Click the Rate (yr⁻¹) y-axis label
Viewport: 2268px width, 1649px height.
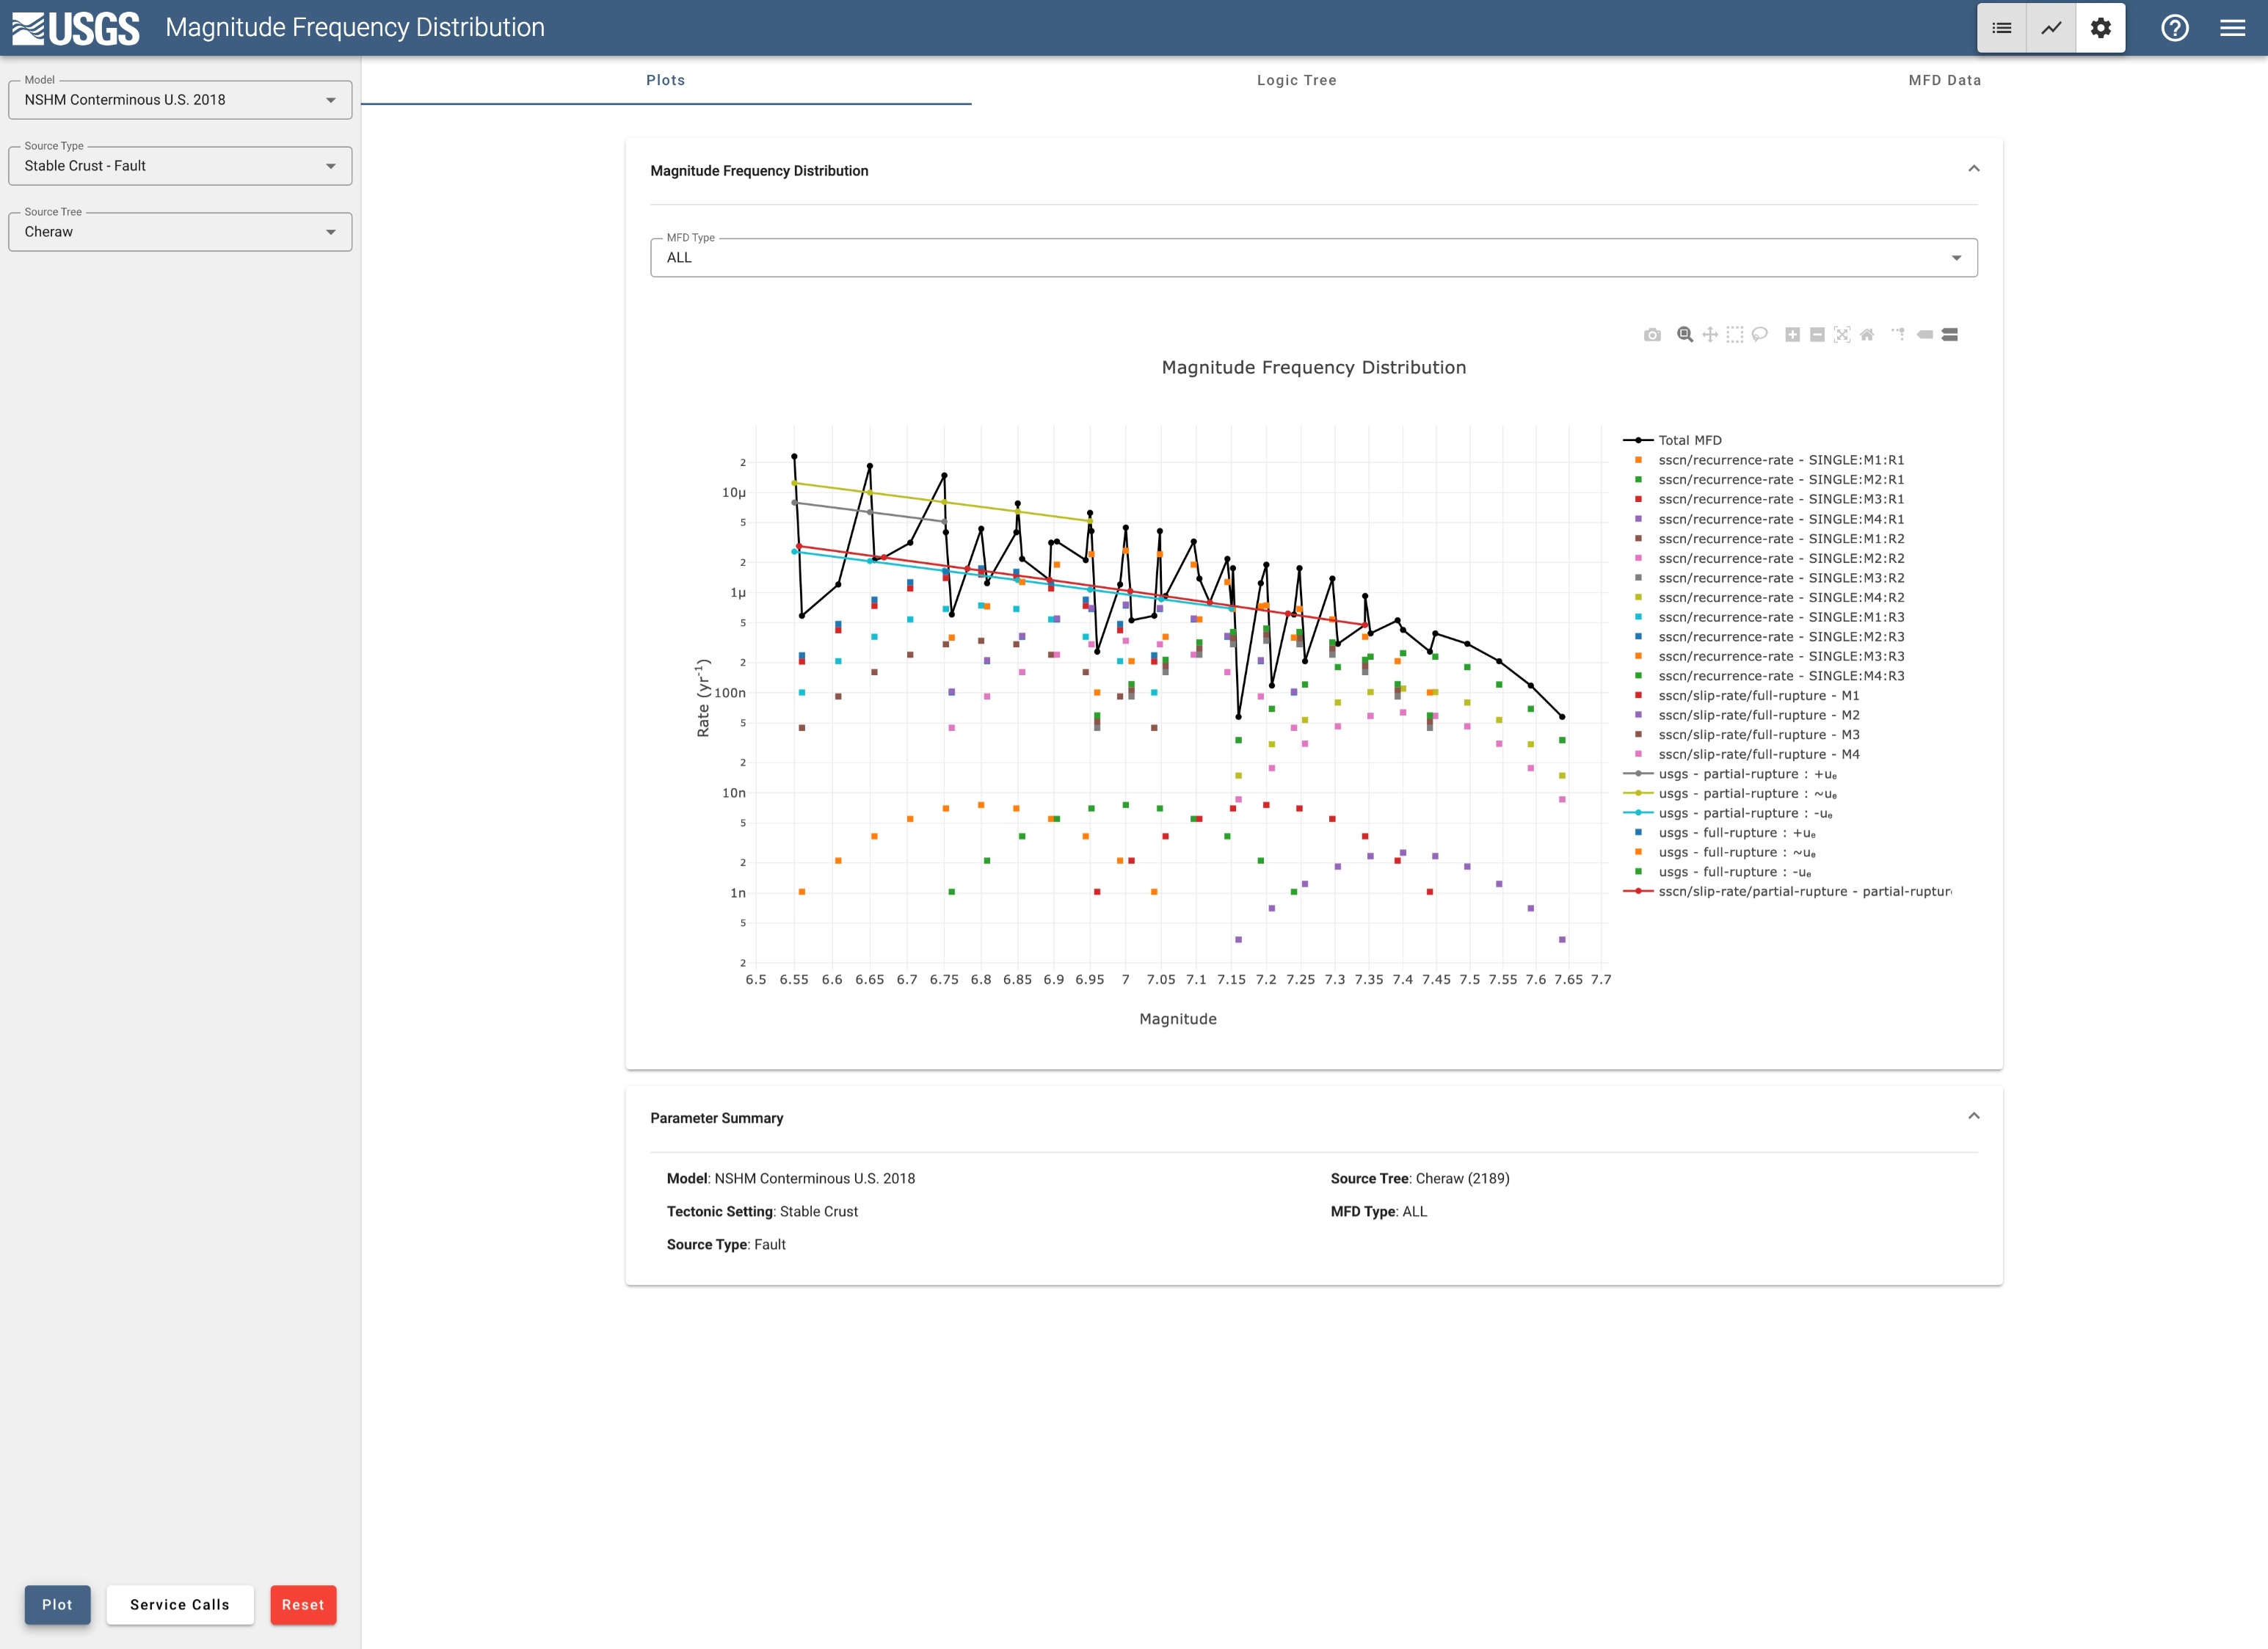coord(703,698)
